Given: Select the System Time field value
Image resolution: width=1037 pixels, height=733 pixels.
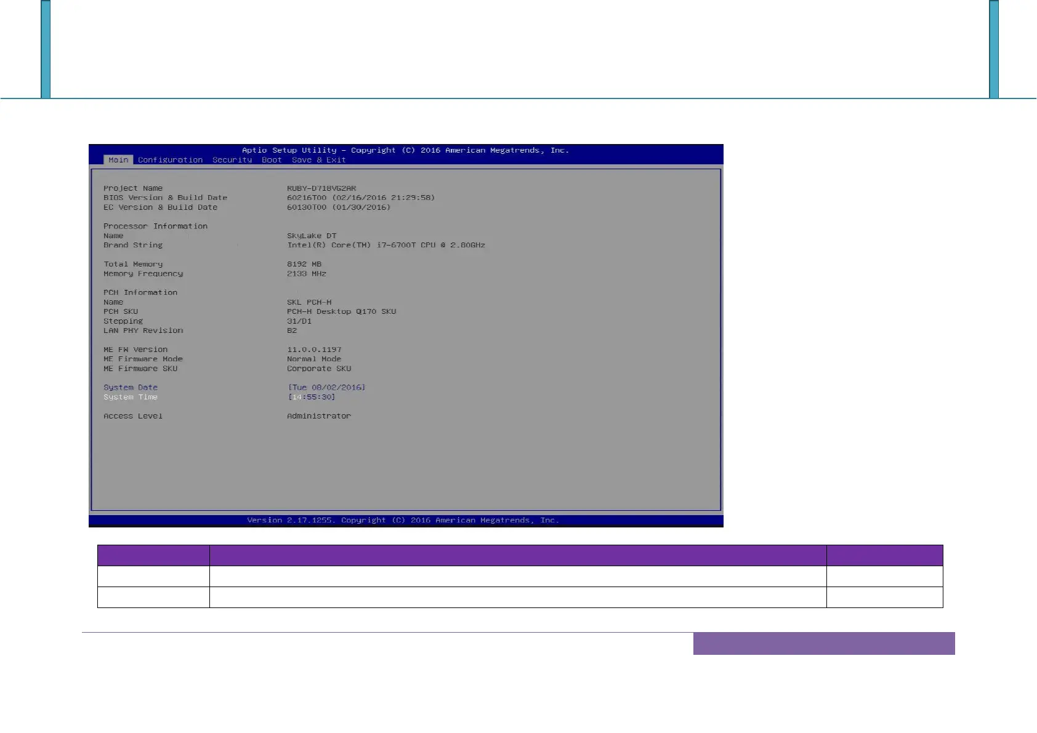Looking at the screenshot, I should [x=312, y=397].
